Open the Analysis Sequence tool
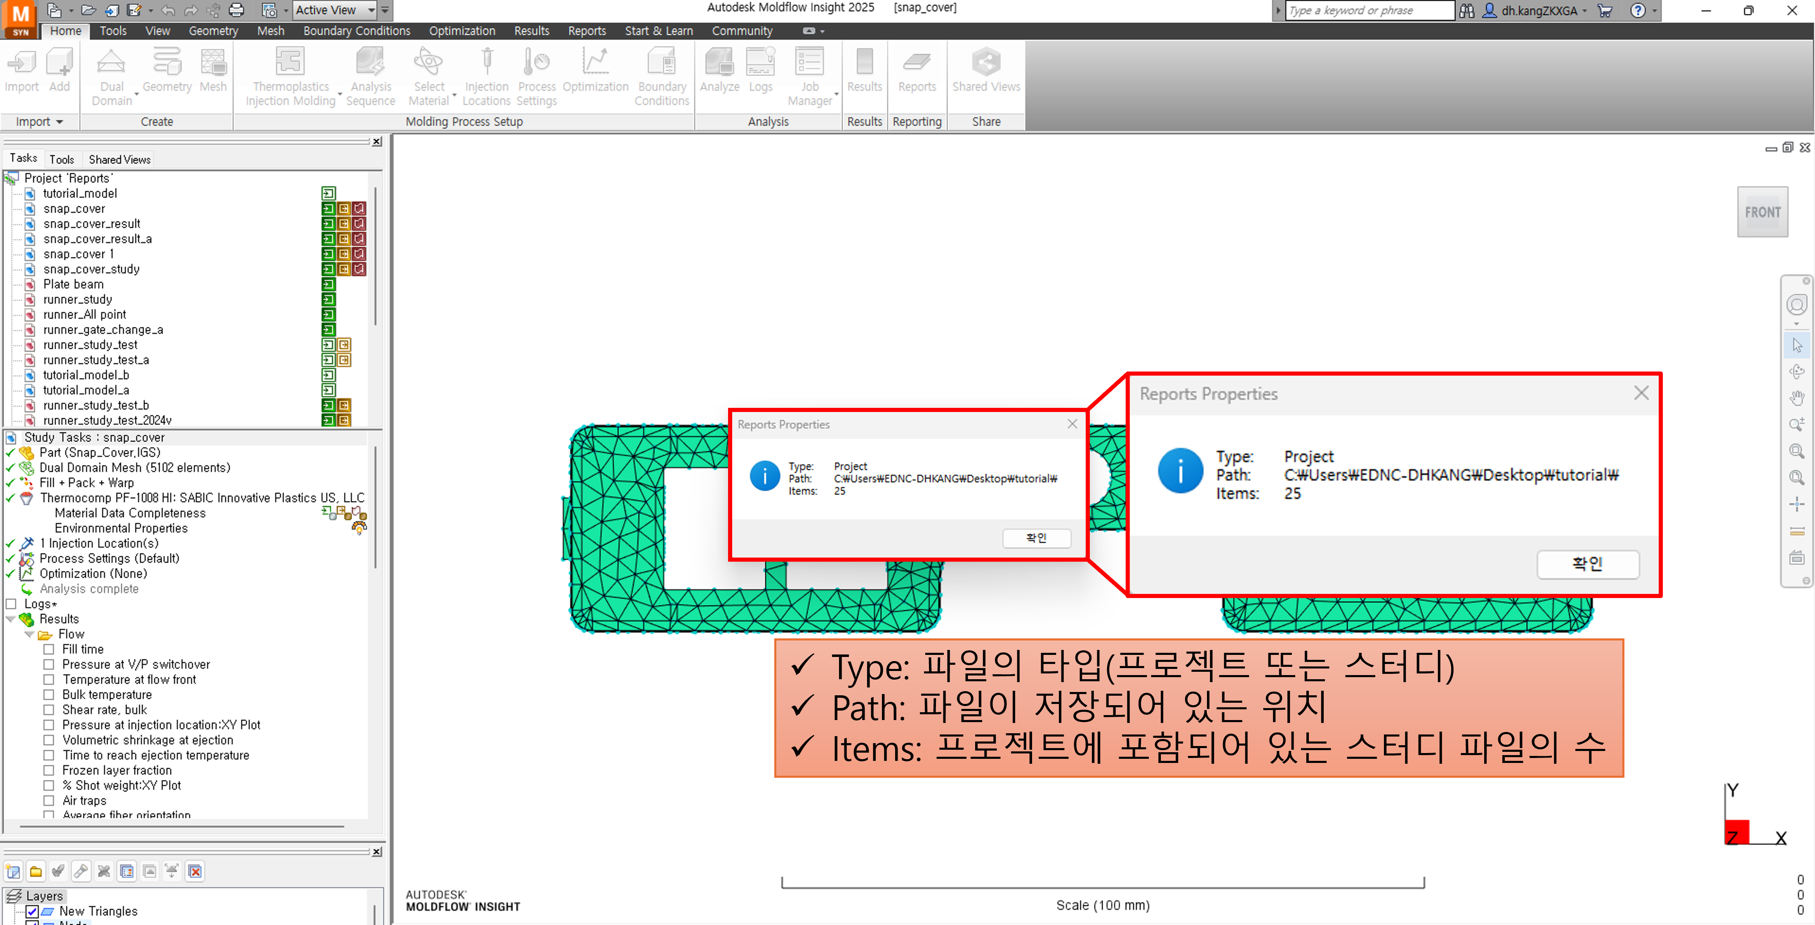 click(x=370, y=77)
